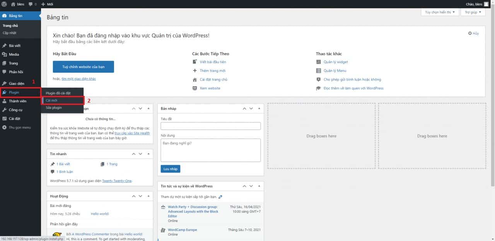The height and width of the screenshot is (241, 495).
Task: Click Tuỳ chỉnh website của bạn button
Action: tap(84, 67)
